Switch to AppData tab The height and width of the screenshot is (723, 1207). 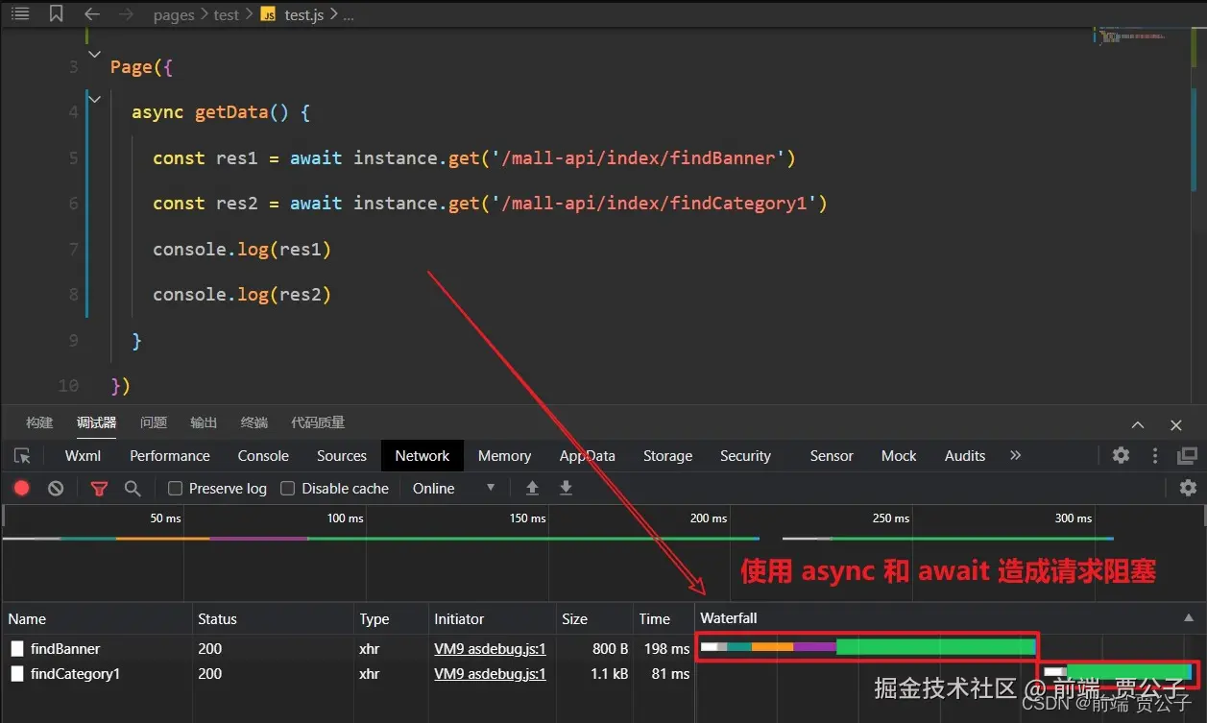click(x=588, y=456)
